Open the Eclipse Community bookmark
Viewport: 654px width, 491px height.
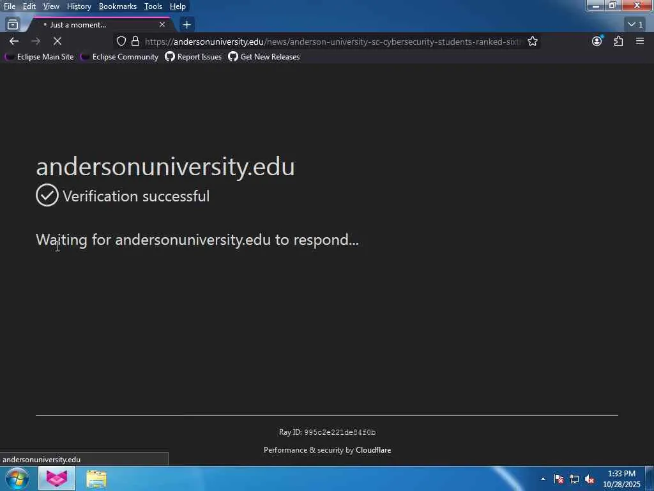pyautogui.click(x=119, y=57)
